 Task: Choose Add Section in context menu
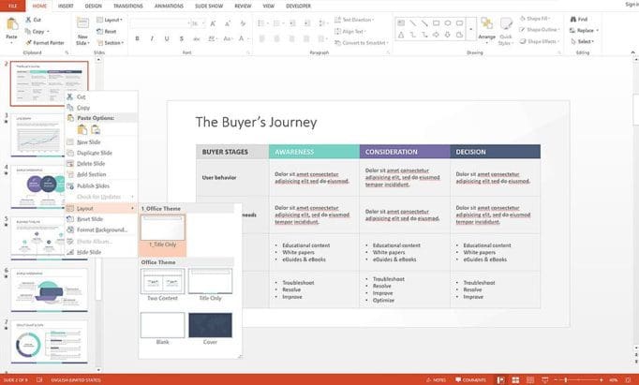pyautogui.click(x=101, y=174)
